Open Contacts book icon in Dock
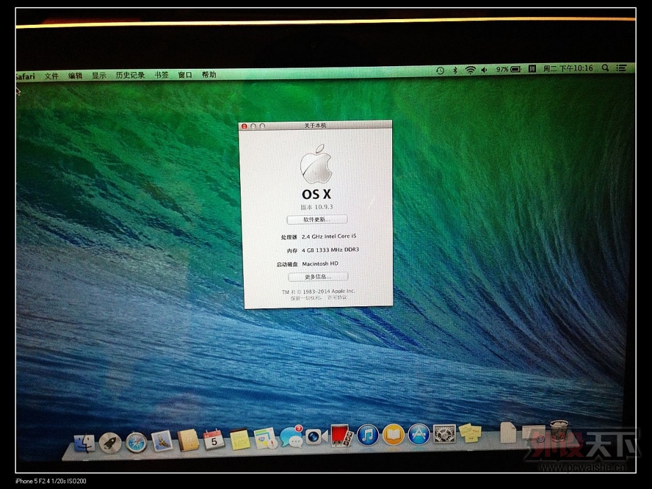This screenshot has width=652, height=489. [x=188, y=441]
